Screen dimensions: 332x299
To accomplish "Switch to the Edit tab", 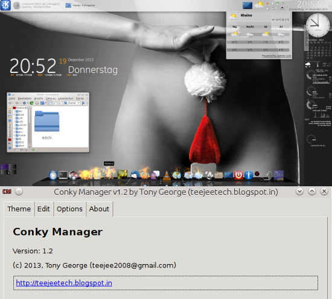I will point(43,209).
